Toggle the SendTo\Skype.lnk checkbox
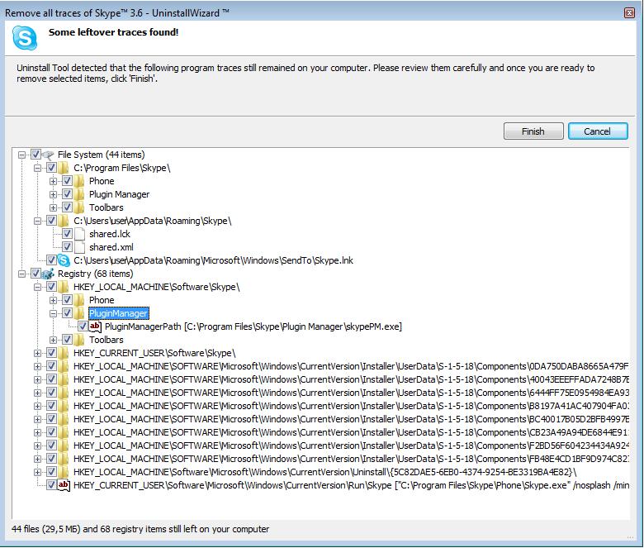 point(51,260)
